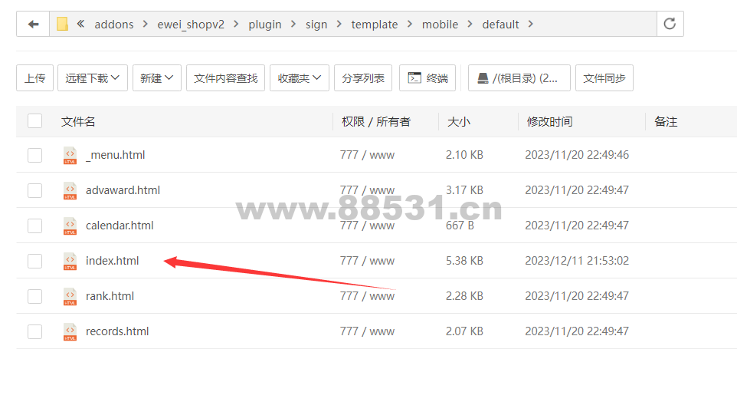The image size is (737, 415).
Task: Expand the 远程下载 dropdown
Action: click(93, 78)
